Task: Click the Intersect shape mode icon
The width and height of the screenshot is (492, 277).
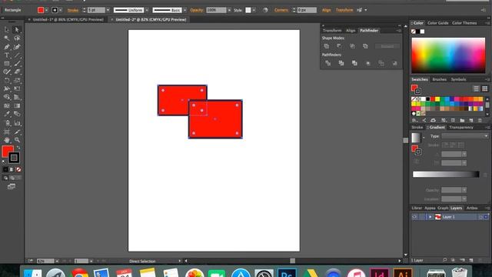Action: point(352,46)
